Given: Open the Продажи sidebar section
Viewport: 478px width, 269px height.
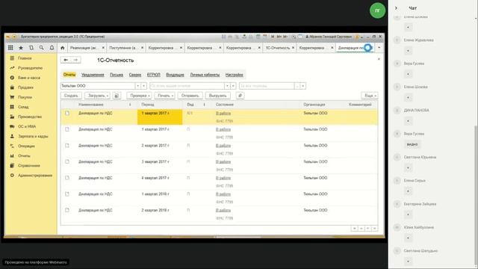Looking at the screenshot, I should 25,87.
